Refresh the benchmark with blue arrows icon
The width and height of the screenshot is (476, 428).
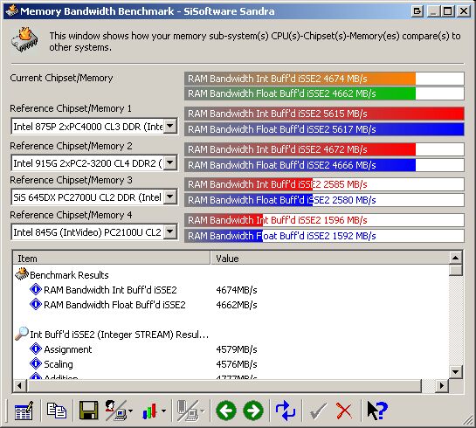[286, 411]
